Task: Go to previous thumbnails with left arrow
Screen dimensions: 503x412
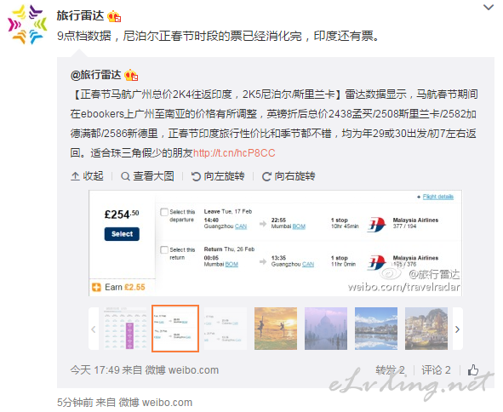Action: (94, 329)
